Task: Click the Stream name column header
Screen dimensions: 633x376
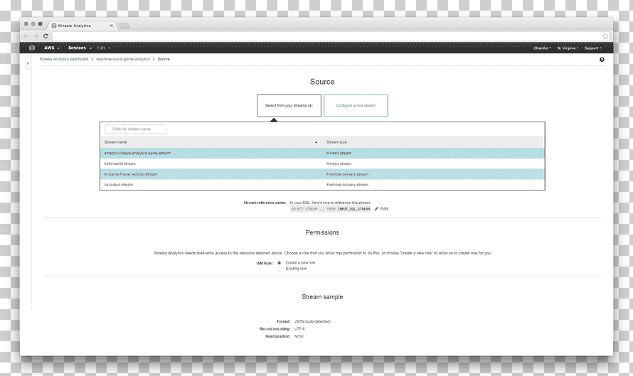Action: [x=115, y=142]
